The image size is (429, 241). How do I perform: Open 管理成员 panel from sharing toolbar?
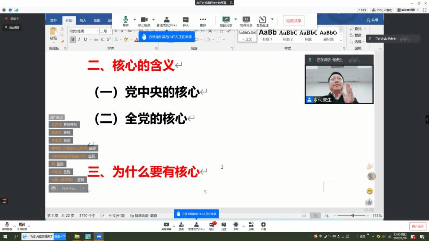[166, 20]
